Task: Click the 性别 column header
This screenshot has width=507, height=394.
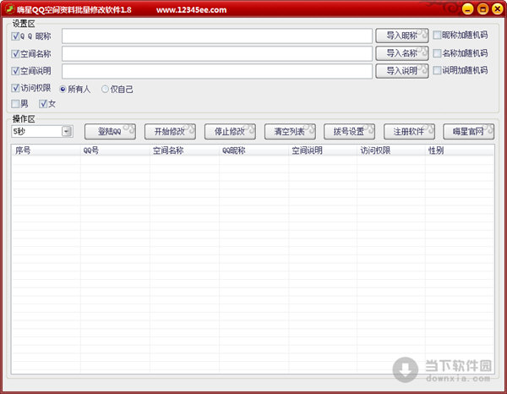Action: coord(460,150)
